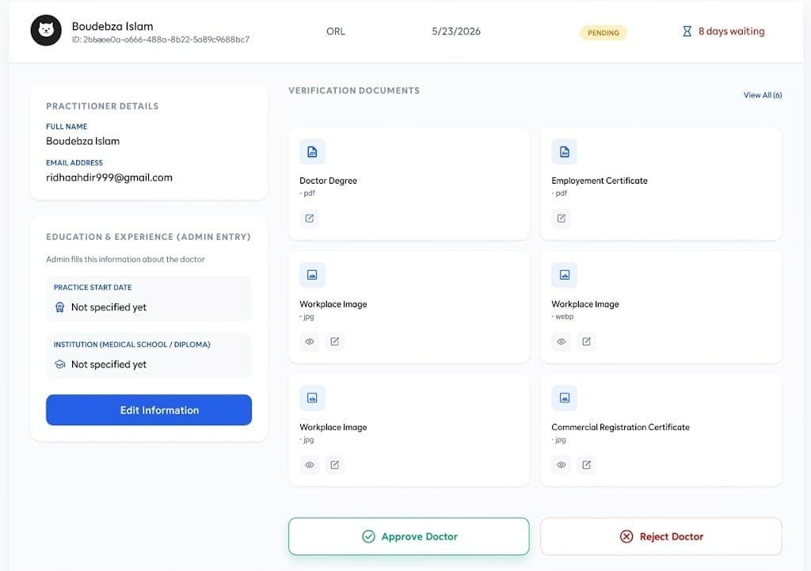
Task: Open Doctor Degree pdf in new tab
Action: [310, 219]
